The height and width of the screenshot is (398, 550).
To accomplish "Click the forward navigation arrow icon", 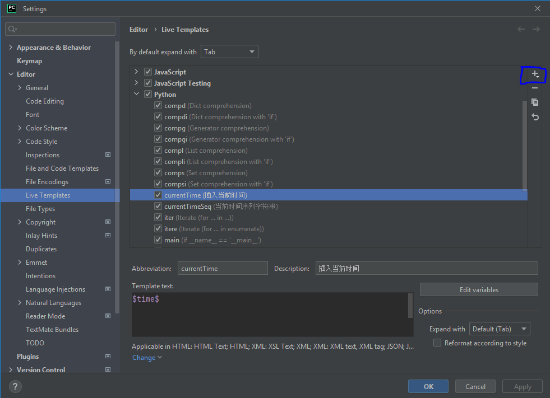I will 536,29.
